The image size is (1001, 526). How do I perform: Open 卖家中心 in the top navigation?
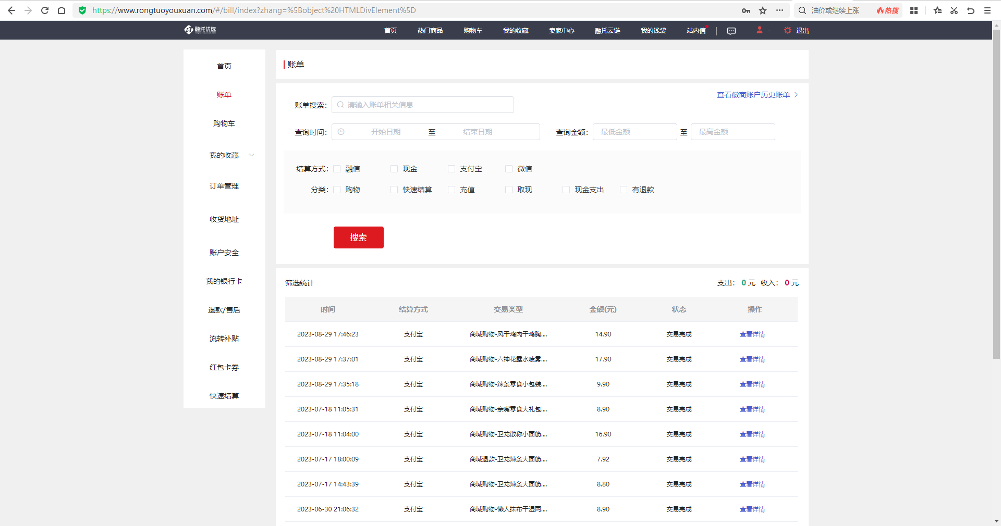pos(561,31)
